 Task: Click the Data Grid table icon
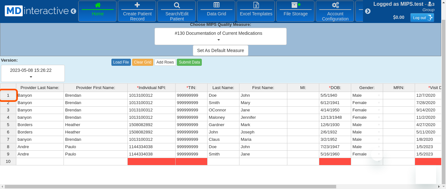tap(216, 5)
